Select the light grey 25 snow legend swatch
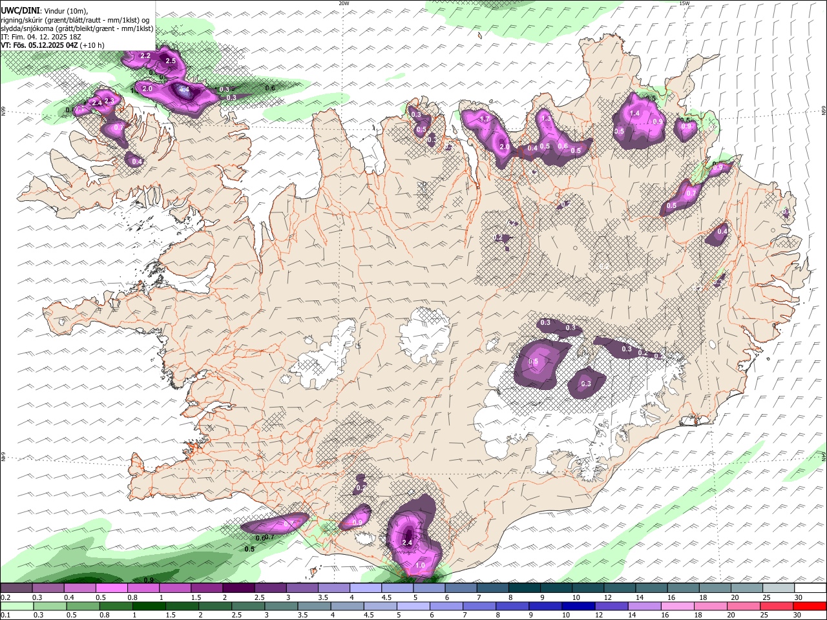 (x=779, y=588)
